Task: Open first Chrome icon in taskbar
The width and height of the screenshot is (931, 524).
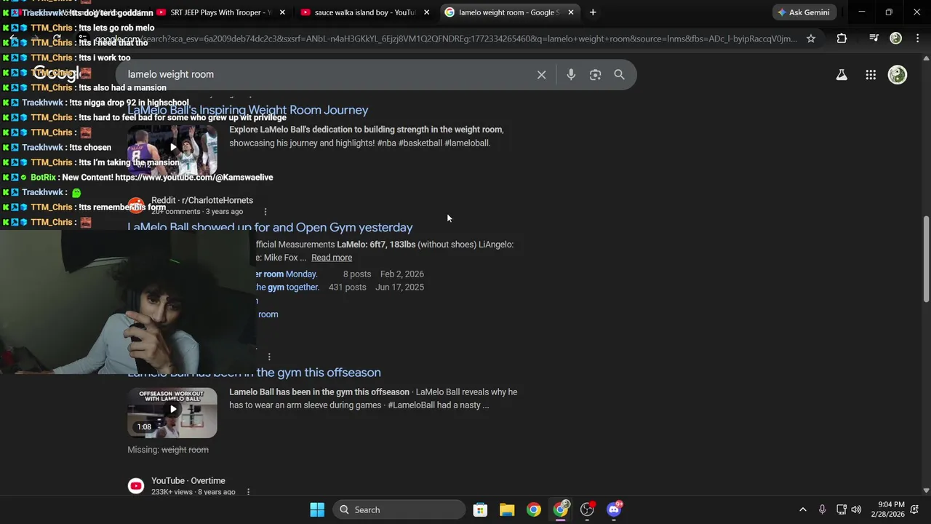Action: (534, 509)
